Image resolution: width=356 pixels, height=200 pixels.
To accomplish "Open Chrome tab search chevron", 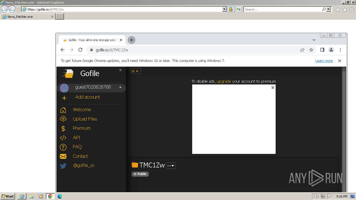I will click(x=314, y=40).
